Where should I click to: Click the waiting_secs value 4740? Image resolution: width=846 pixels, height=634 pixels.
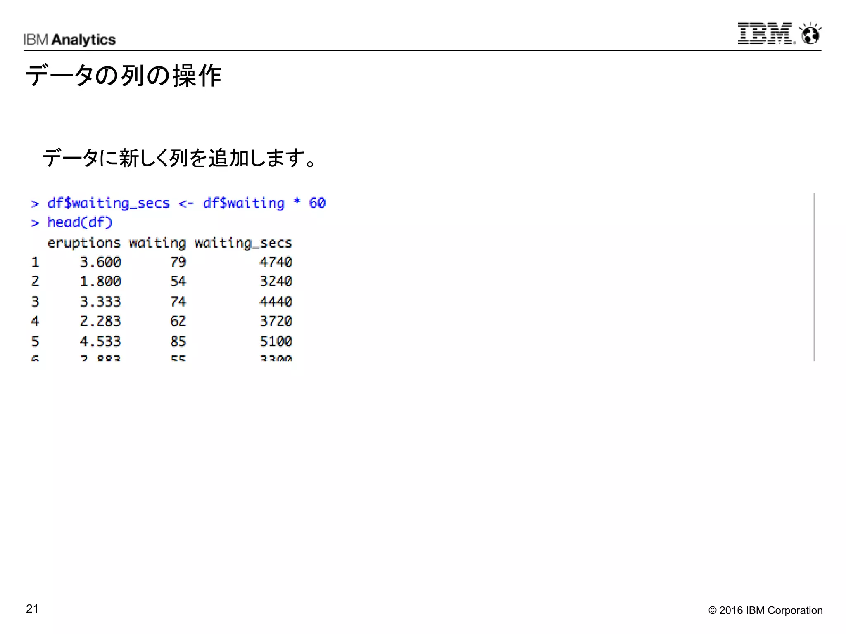[276, 262]
